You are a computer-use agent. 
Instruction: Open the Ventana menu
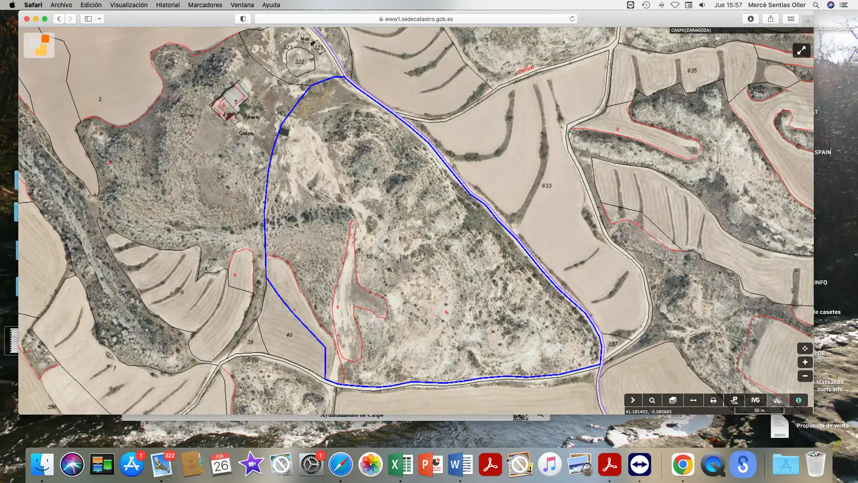coord(242,5)
